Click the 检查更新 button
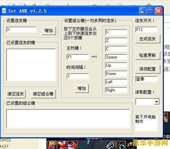170x149 pixels. coord(147,55)
